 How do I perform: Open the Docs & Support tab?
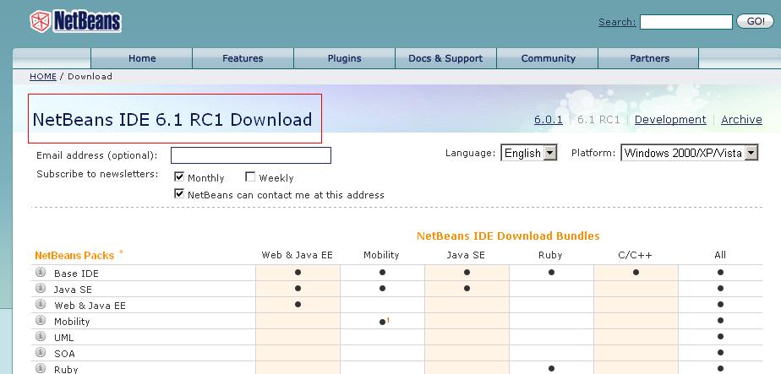(x=445, y=58)
